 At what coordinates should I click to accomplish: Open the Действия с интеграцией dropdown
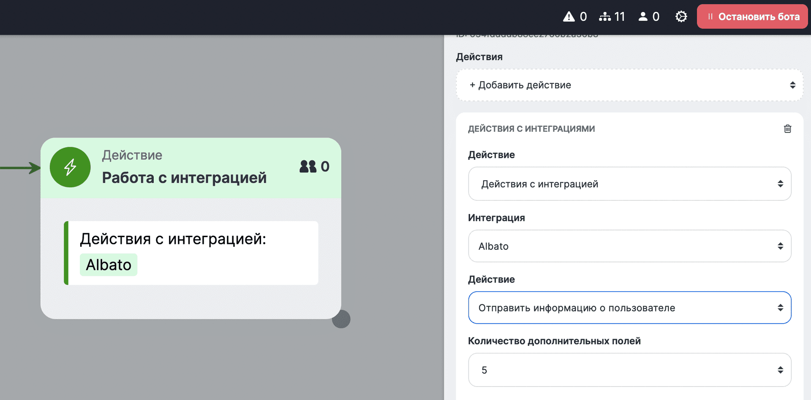click(x=629, y=184)
